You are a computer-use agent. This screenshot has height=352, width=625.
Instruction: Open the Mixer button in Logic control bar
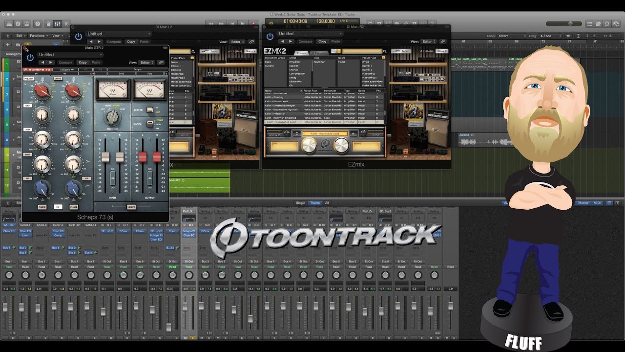58,23
